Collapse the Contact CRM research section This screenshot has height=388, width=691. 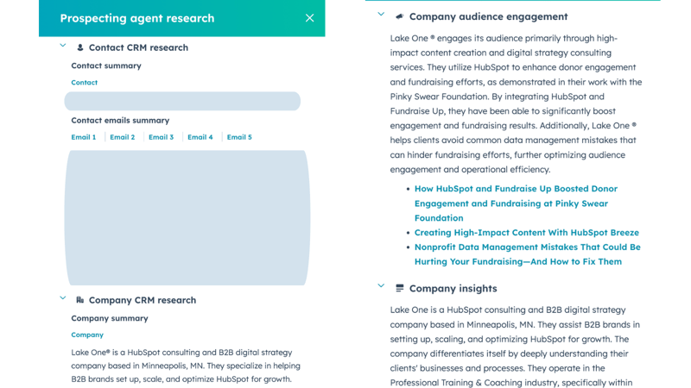coord(63,46)
